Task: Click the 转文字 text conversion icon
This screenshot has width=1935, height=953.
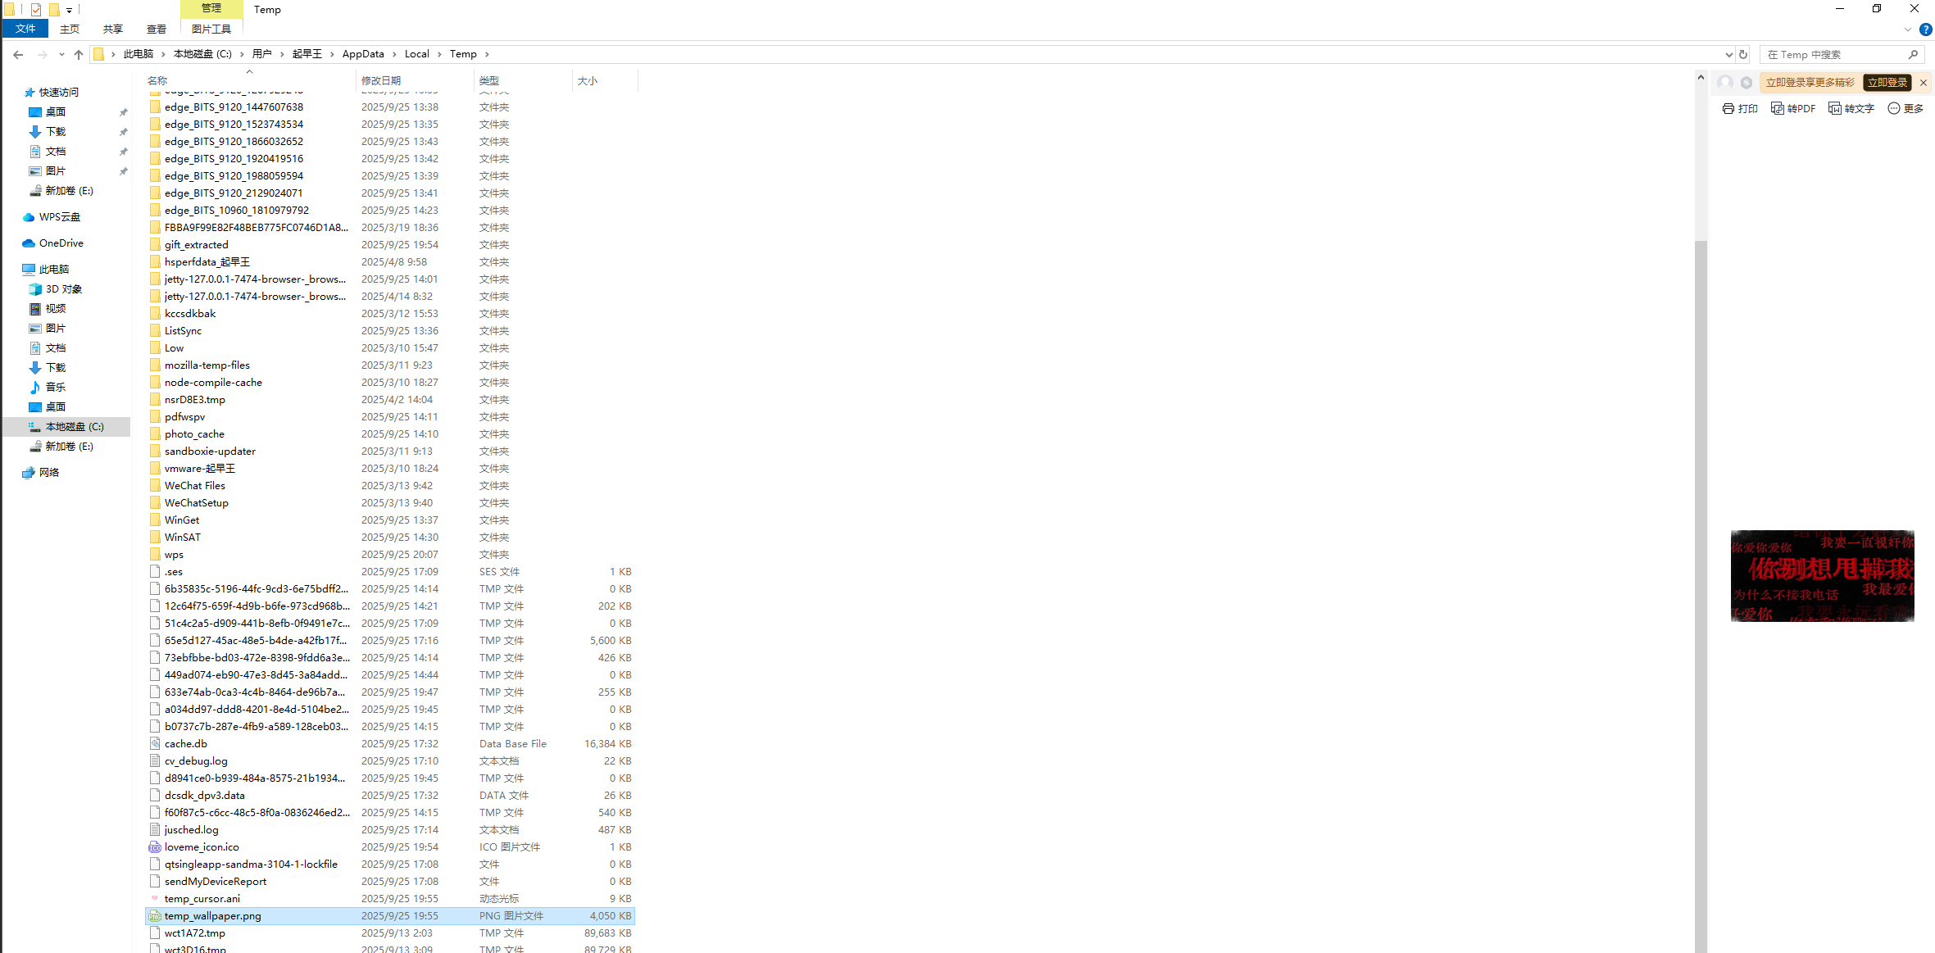Action: [x=1835, y=108]
